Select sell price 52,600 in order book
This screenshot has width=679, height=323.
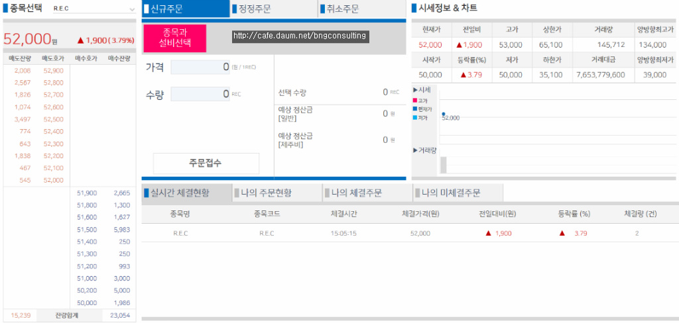pyautogui.click(x=54, y=107)
